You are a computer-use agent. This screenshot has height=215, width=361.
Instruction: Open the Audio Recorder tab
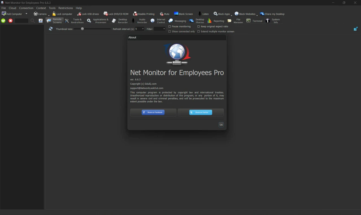[x=139, y=21]
